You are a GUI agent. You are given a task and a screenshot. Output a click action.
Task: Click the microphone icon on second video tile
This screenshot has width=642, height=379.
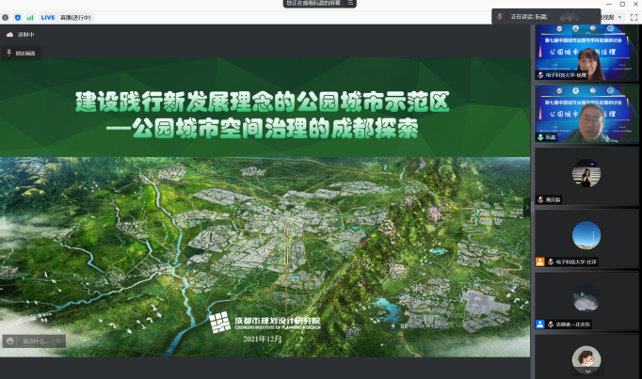pos(540,136)
